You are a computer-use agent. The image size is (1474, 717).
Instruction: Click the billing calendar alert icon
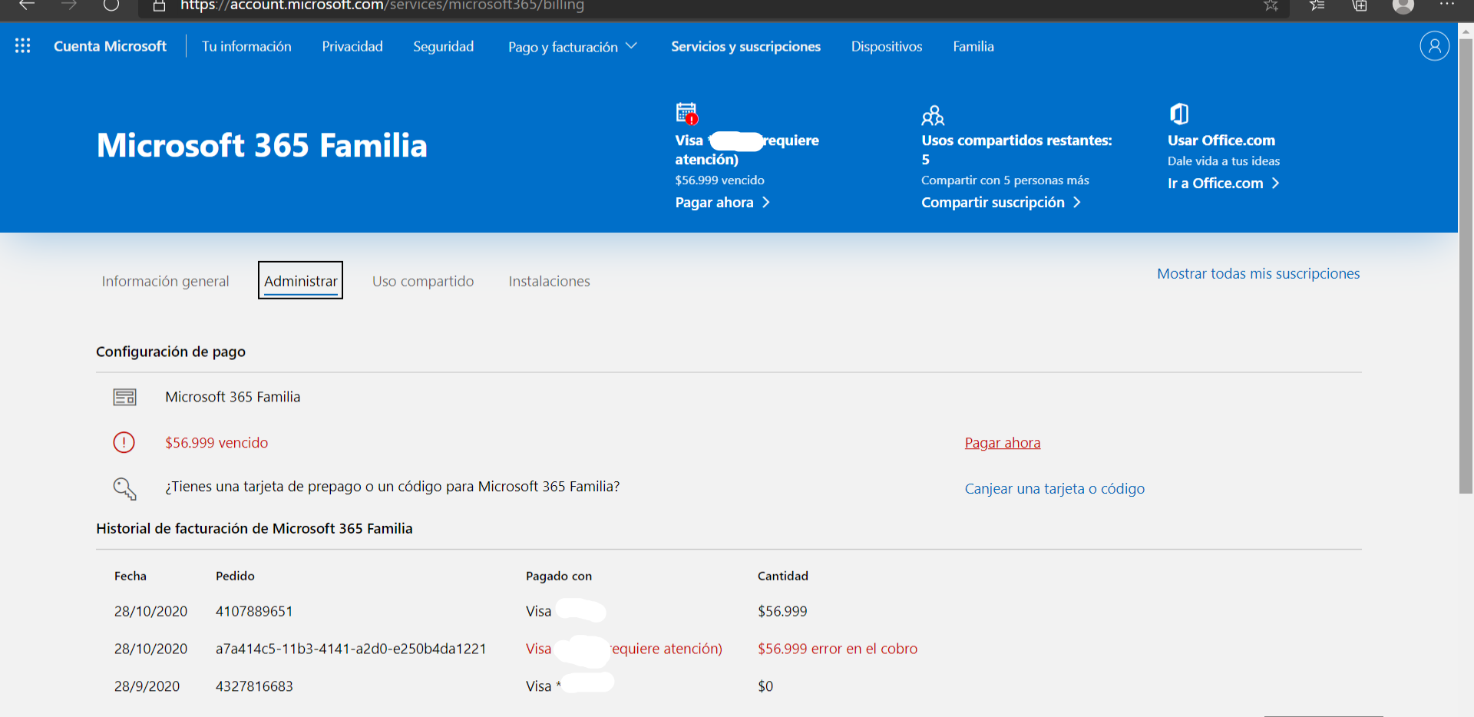click(x=687, y=114)
